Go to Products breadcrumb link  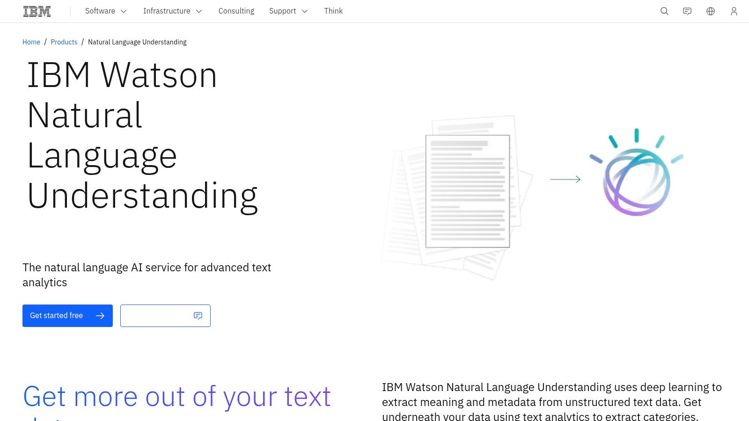tap(64, 42)
